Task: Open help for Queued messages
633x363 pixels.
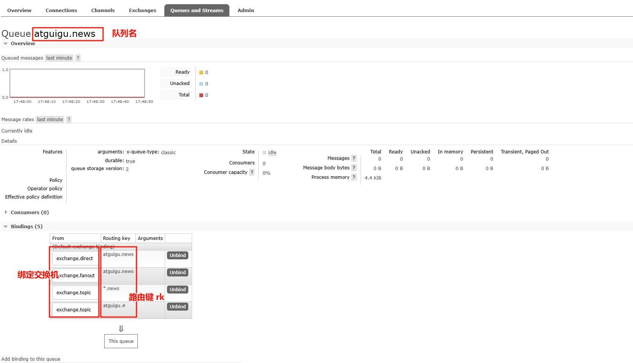Action: point(78,58)
